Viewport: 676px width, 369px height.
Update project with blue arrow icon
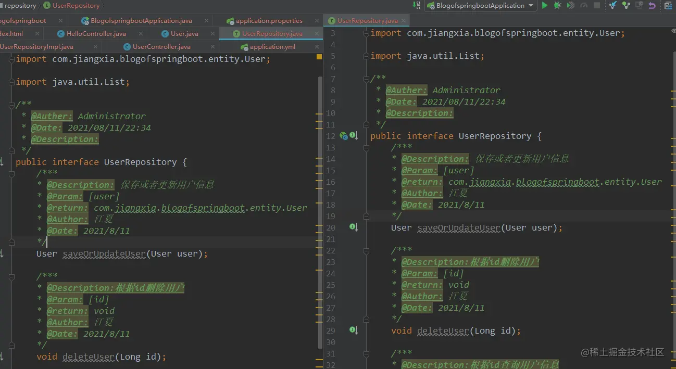(613, 5)
